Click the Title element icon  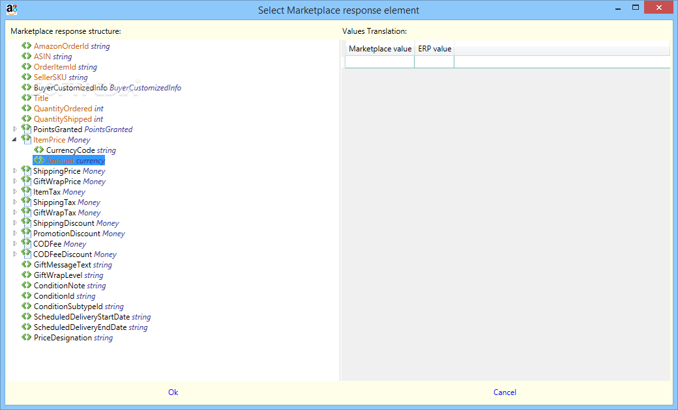click(x=26, y=98)
